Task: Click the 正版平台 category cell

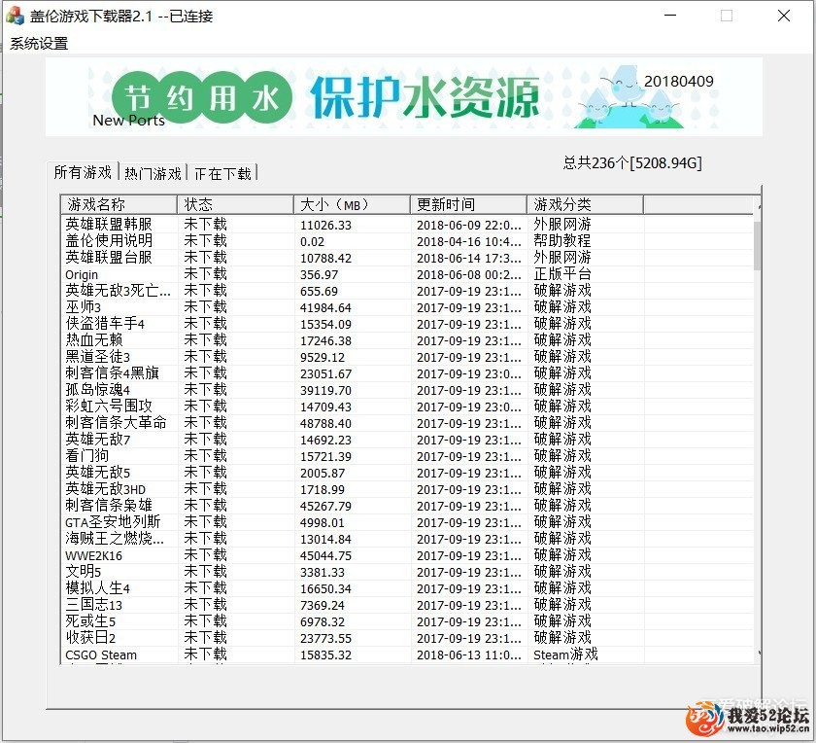Action: [x=562, y=274]
